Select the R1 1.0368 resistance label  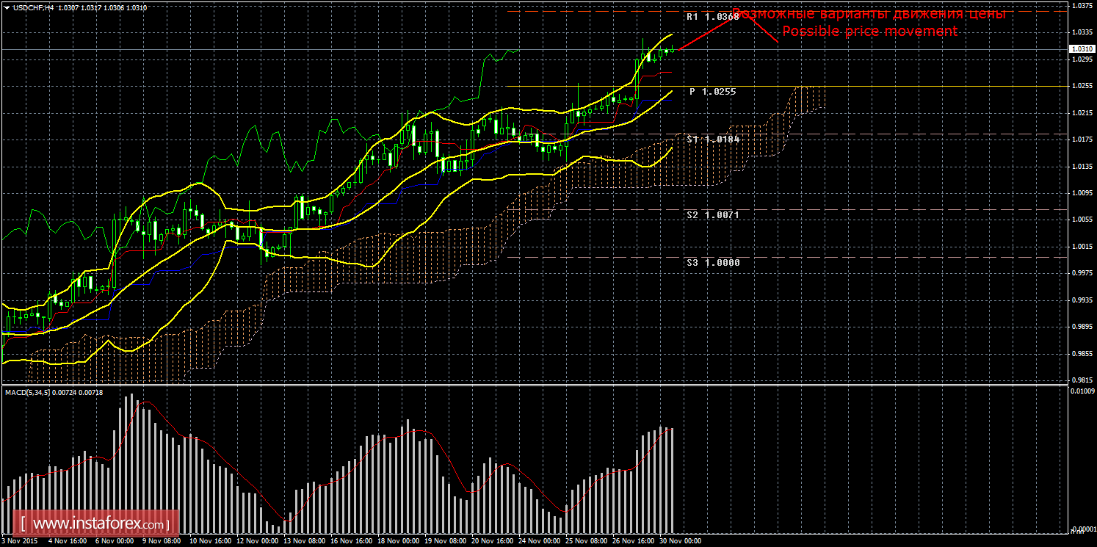pyautogui.click(x=712, y=17)
